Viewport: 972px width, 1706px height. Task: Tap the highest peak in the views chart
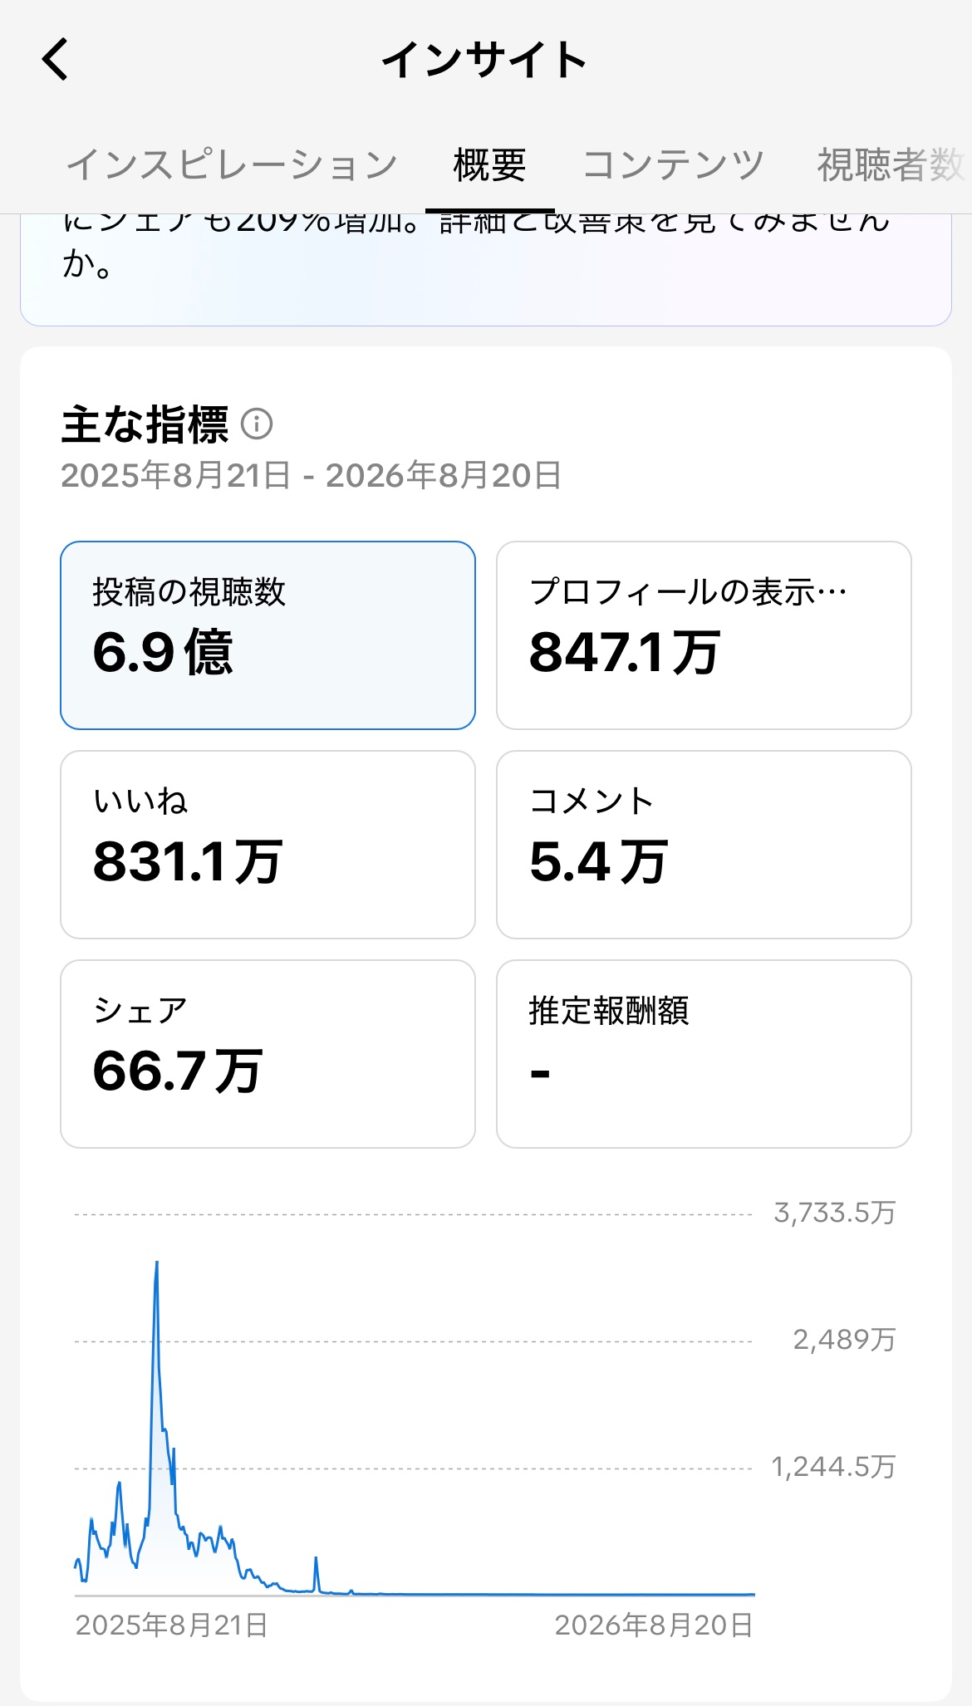coord(156,1263)
